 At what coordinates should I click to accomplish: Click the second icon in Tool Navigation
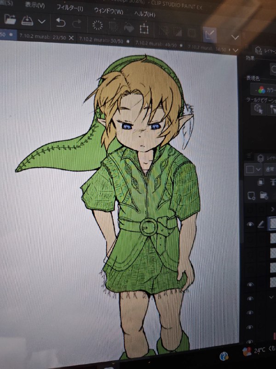coord(272,109)
